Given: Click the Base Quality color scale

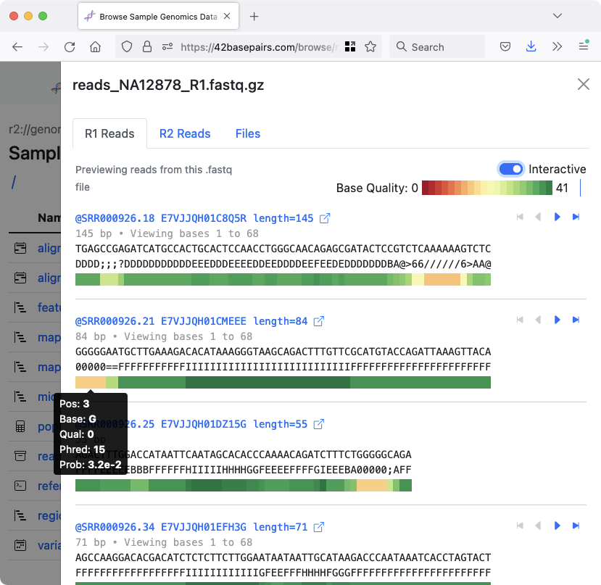Looking at the screenshot, I should (486, 188).
